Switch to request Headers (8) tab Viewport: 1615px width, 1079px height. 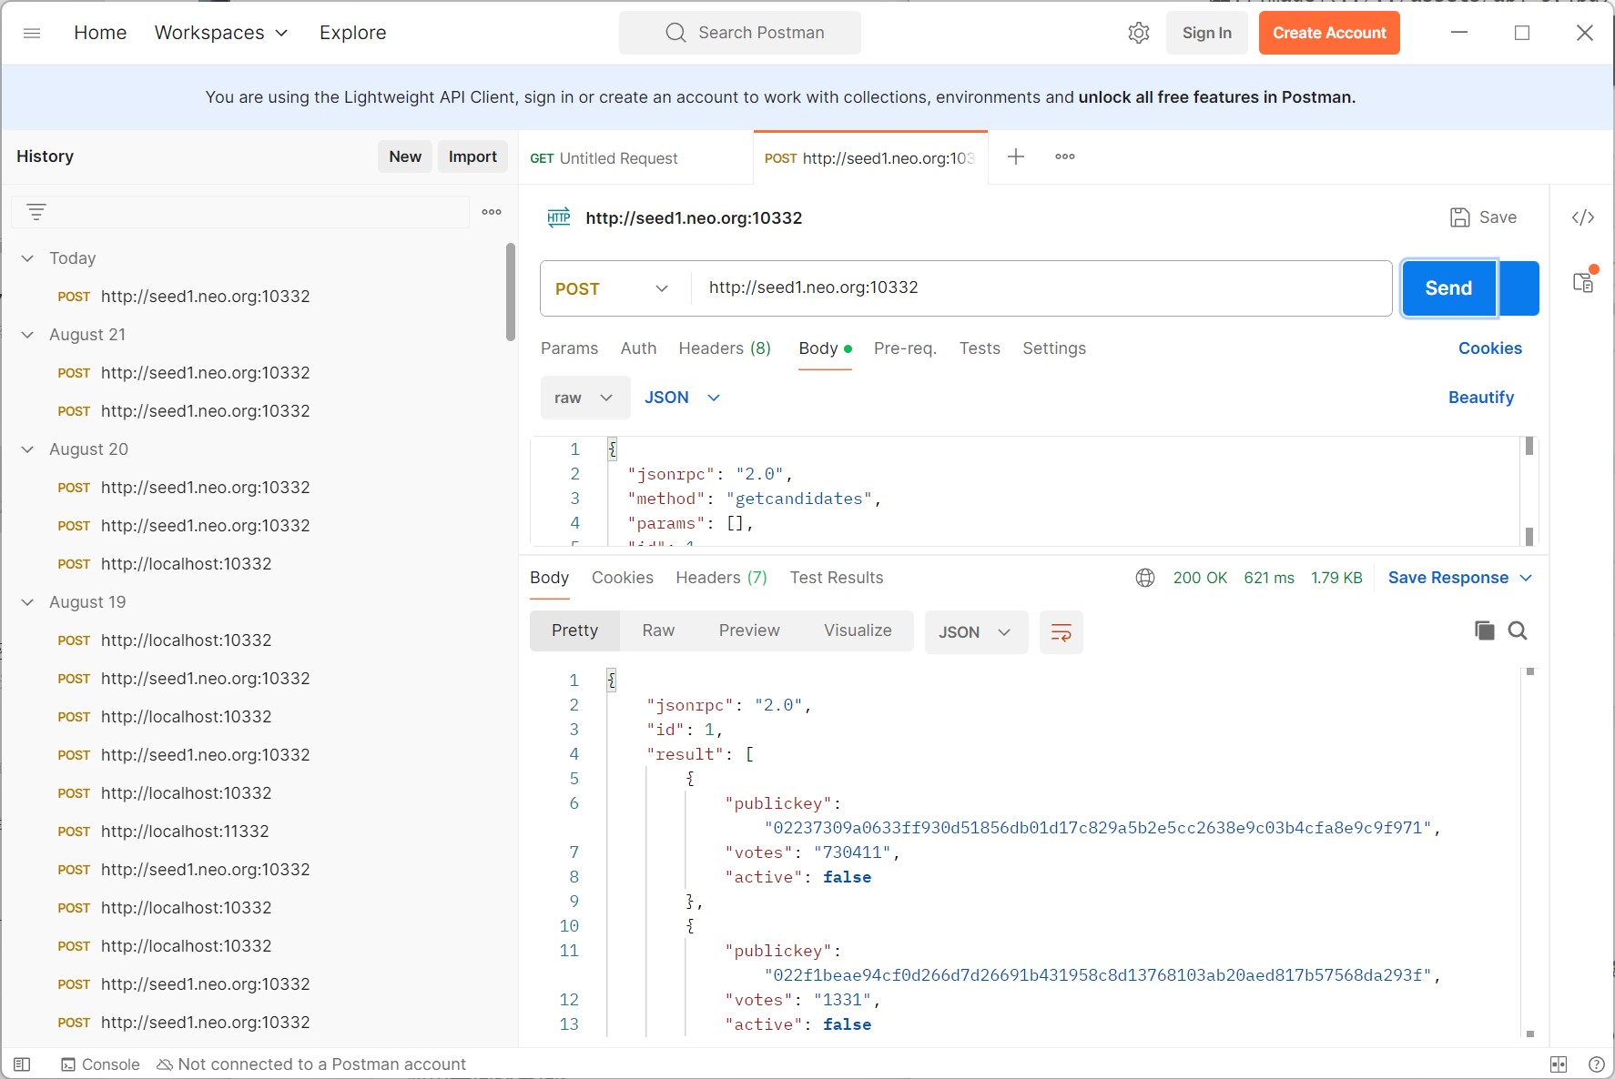coord(725,348)
